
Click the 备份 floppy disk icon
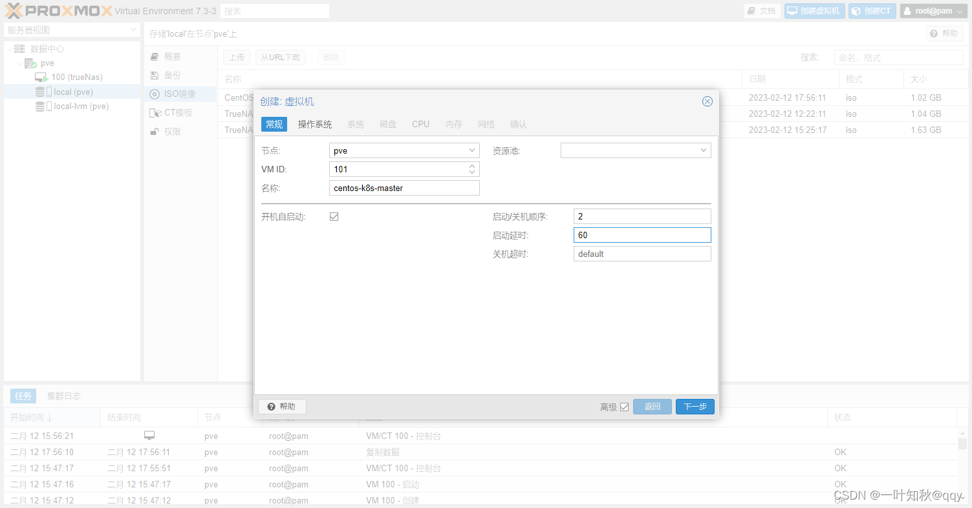(x=155, y=76)
